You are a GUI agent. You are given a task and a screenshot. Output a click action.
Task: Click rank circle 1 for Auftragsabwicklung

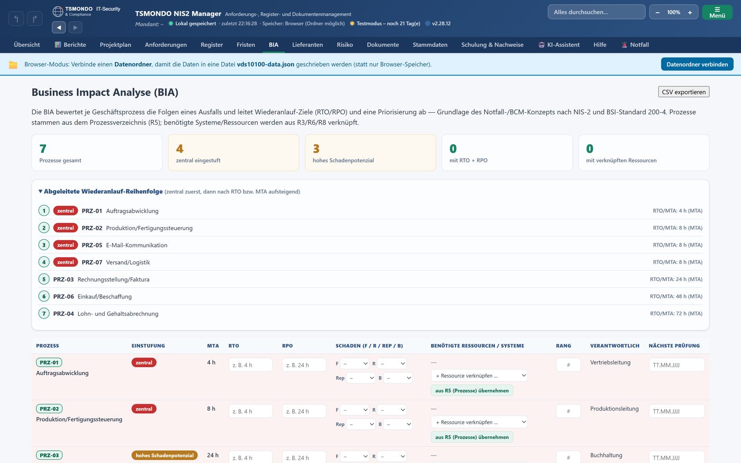pos(44,211)
